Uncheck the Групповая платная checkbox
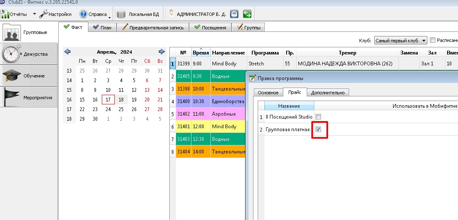This screenshot has width=458, height=220. point(318,129)
